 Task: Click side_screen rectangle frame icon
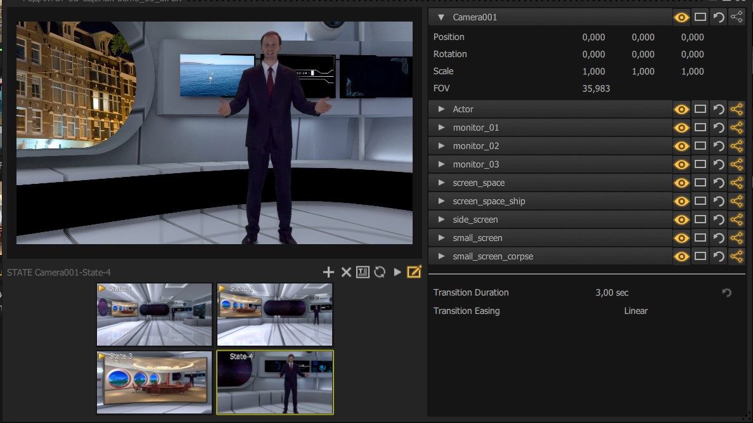coord(700,219)
